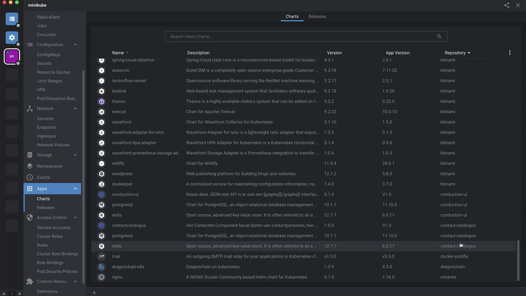Open the columns three-dot menu
526x296 pixels.
(x=510, y=53)
